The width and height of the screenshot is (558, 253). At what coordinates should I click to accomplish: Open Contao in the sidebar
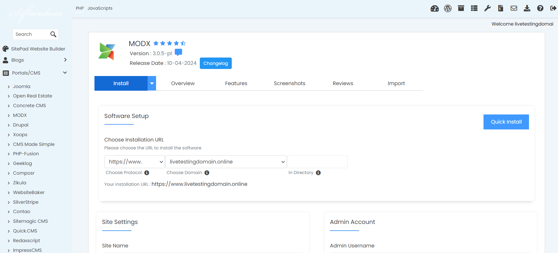pos(22,212)
